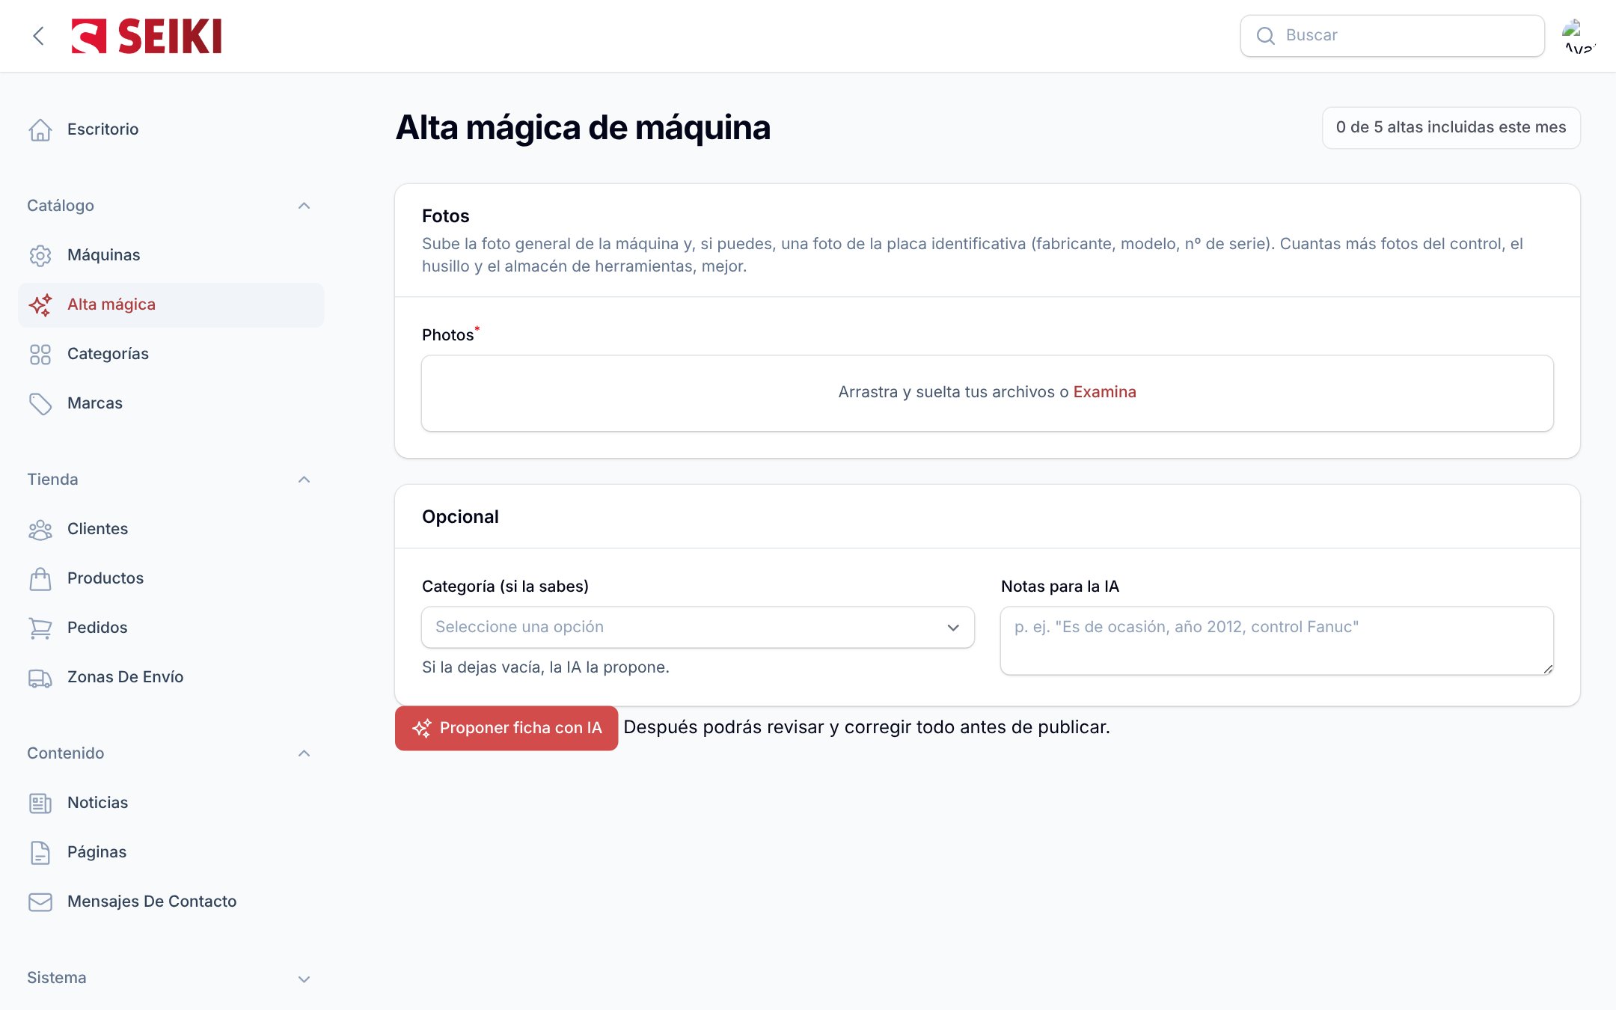Click the Clientes people icon

[40, 529]
